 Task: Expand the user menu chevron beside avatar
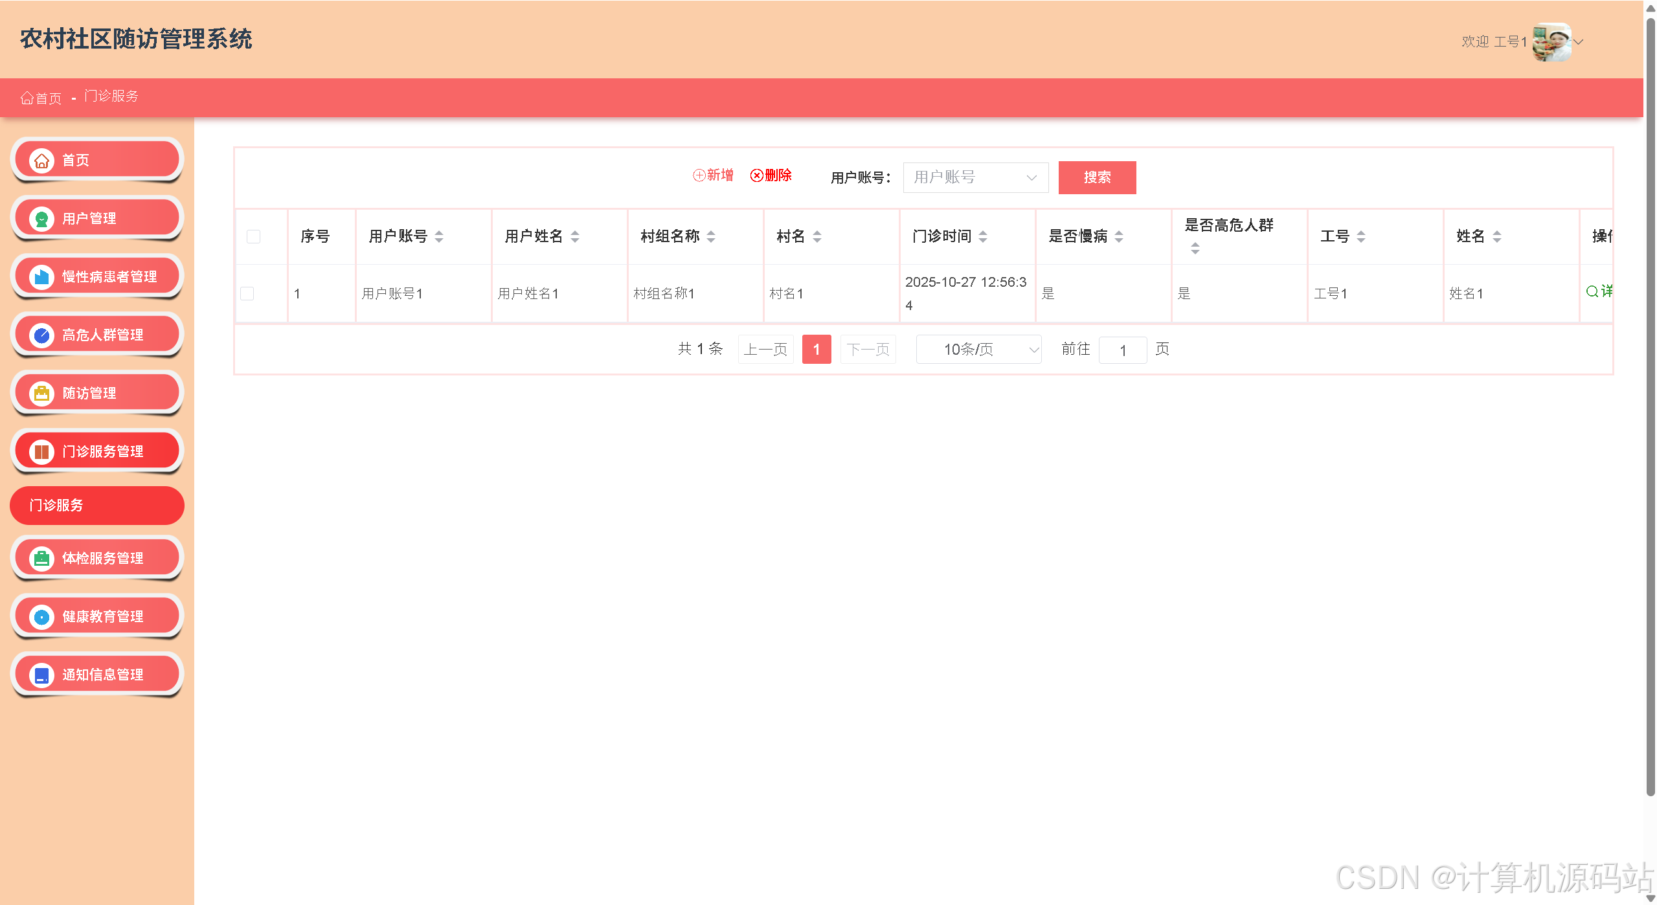[x=1579, y=42]
